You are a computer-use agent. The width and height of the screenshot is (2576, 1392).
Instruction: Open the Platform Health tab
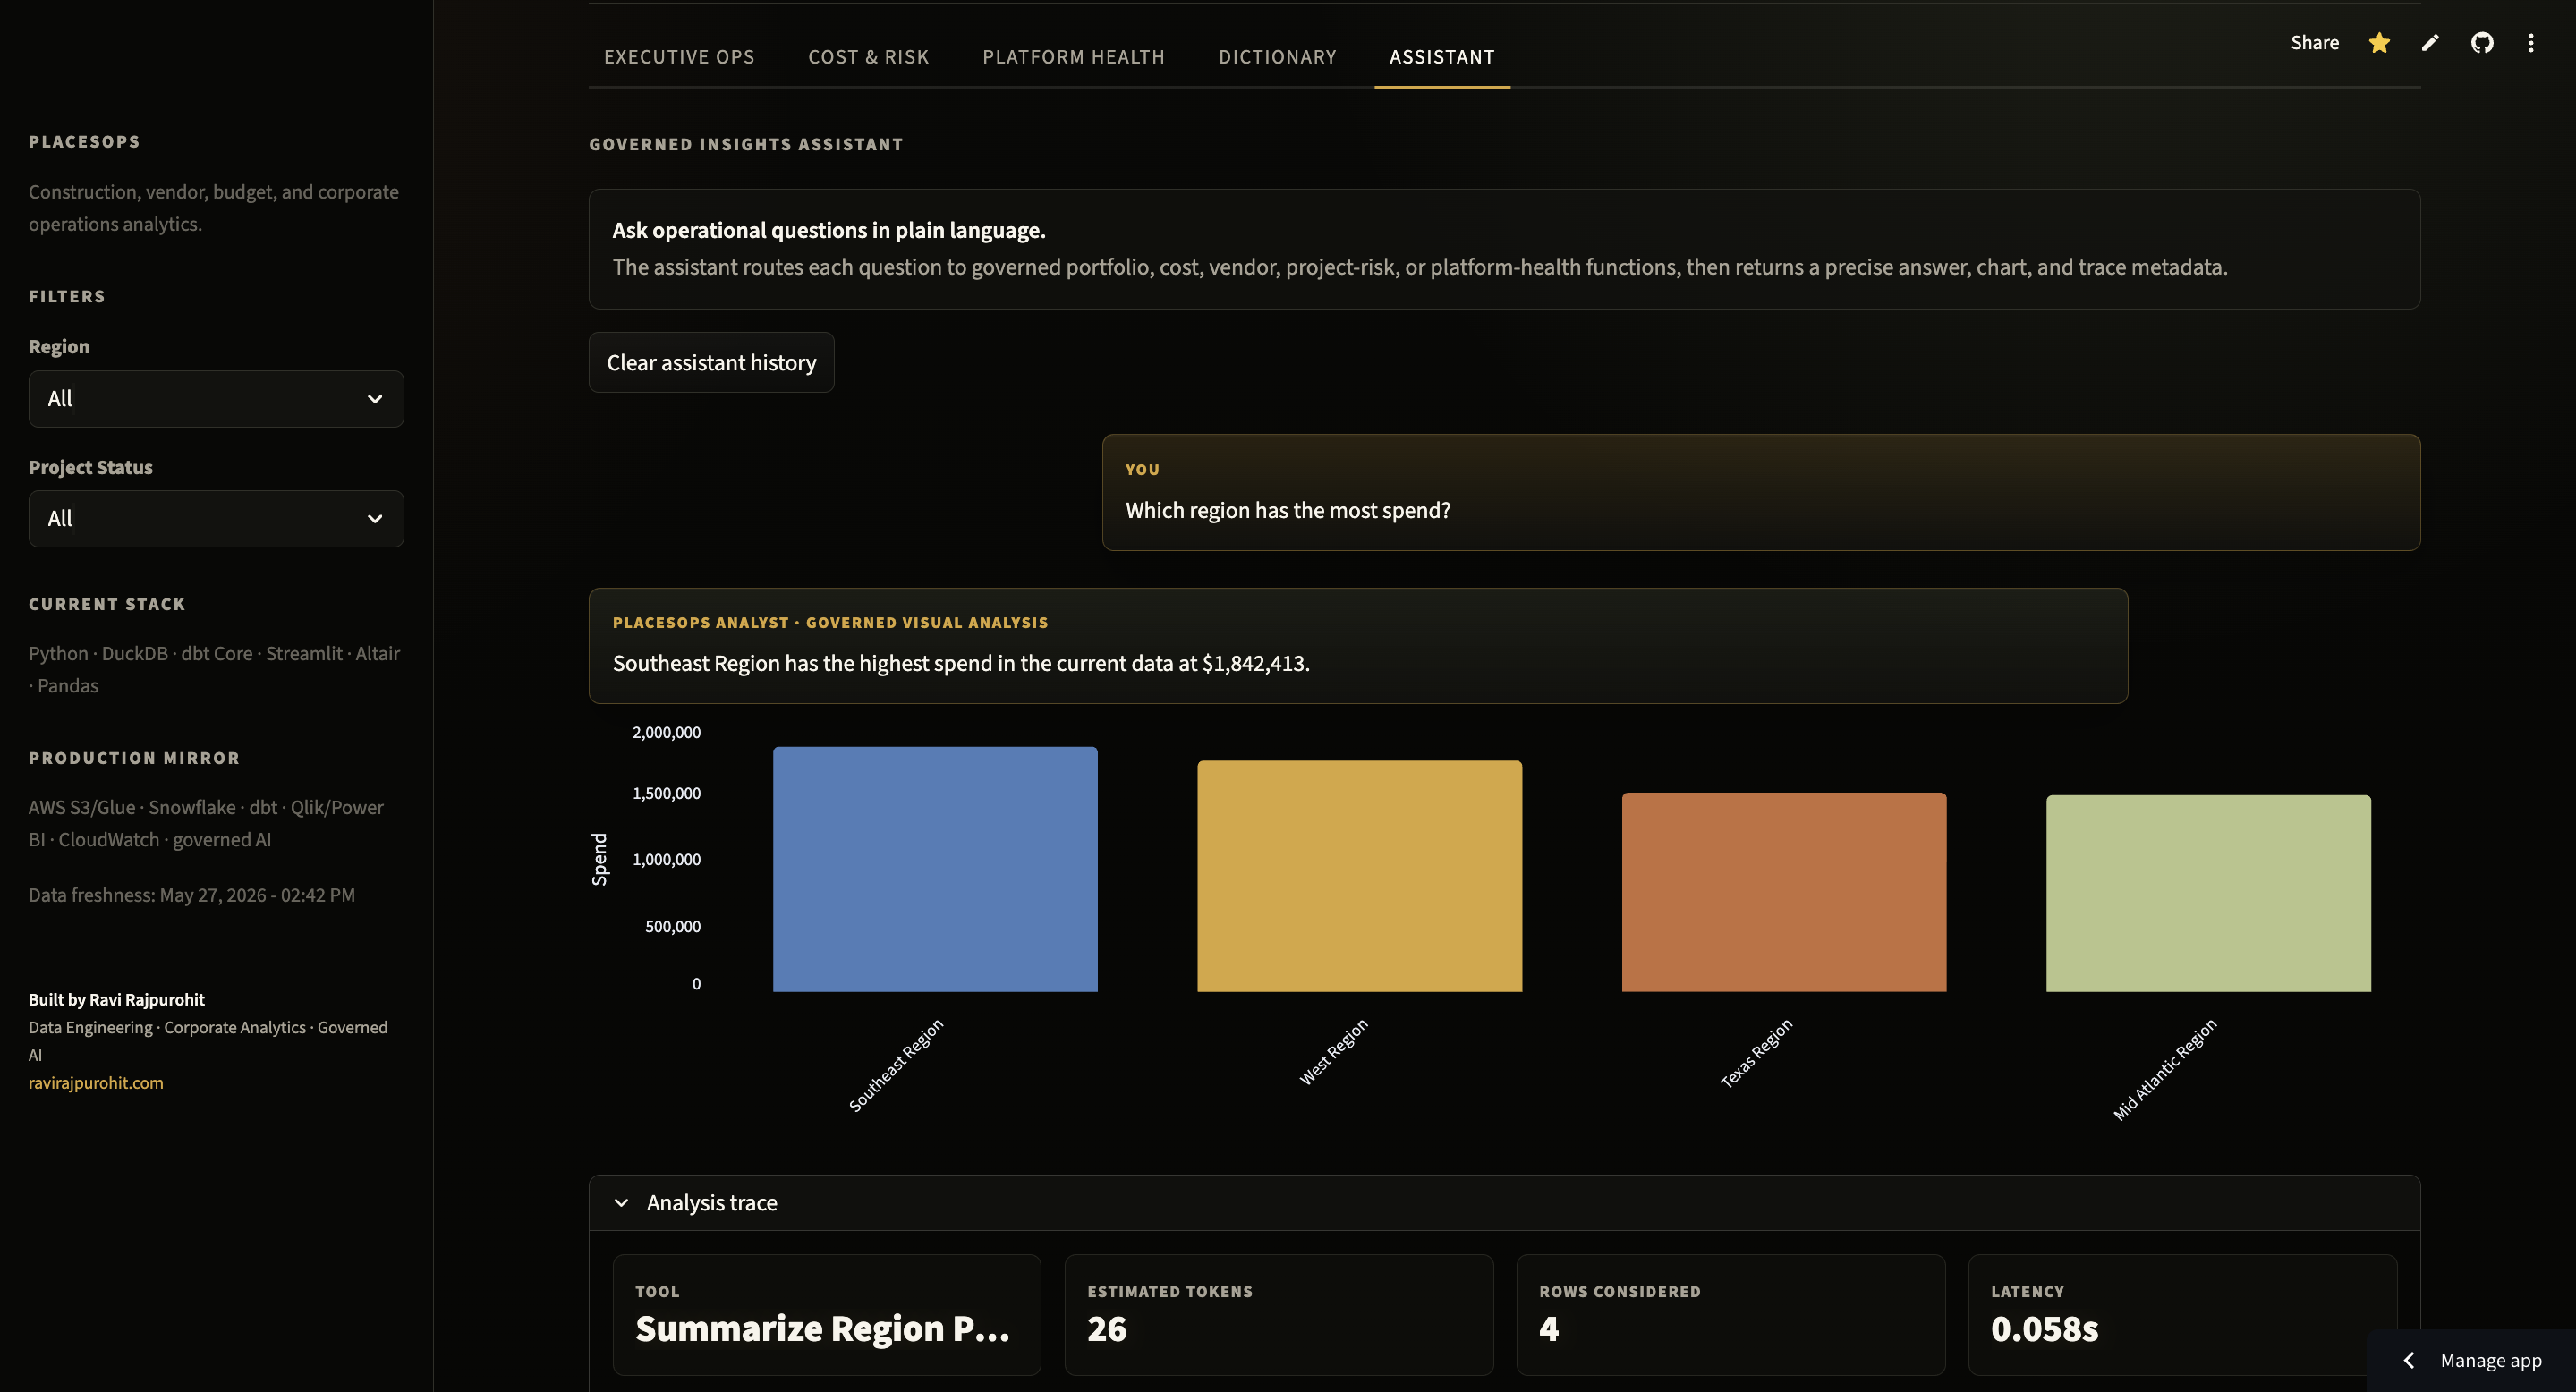[1073, 57]
